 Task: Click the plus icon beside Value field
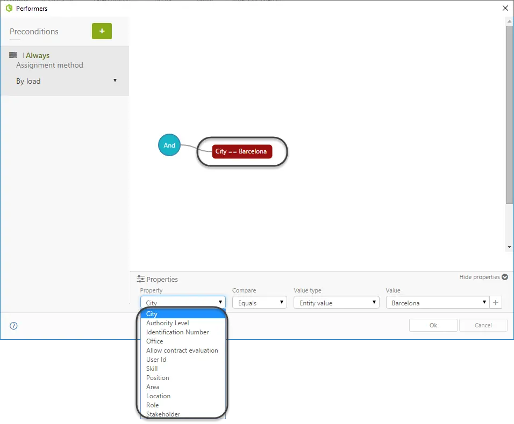tap(496, 303)
